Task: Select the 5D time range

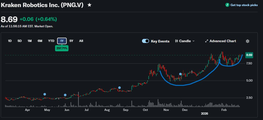Action: click(x=20, y=41)
